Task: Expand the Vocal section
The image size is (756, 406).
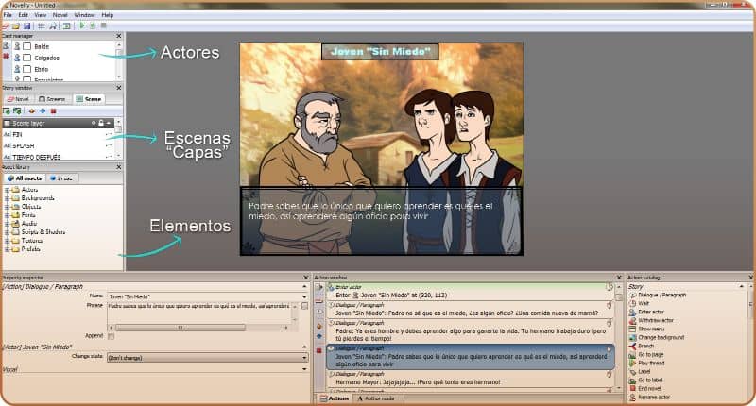Action: pos(304,369)
